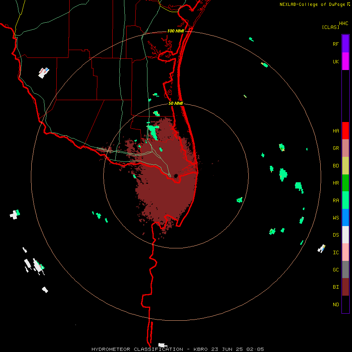This screenshot has height=352, width=352.
Task: Select the DS white legend swatch
Action: [x=345, y=235]
